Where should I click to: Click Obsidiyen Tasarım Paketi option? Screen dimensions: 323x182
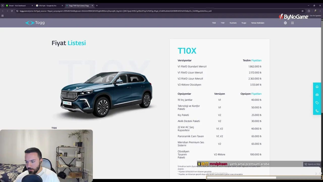coord(183,154)
